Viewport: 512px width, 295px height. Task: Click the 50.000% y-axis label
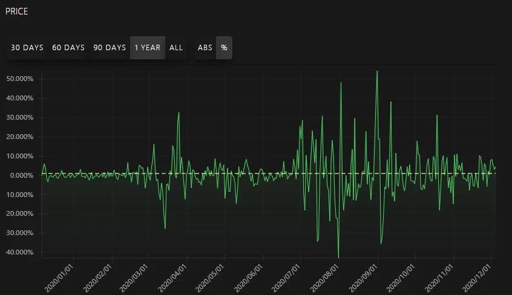pyautogui.click(x=20, y=79)
